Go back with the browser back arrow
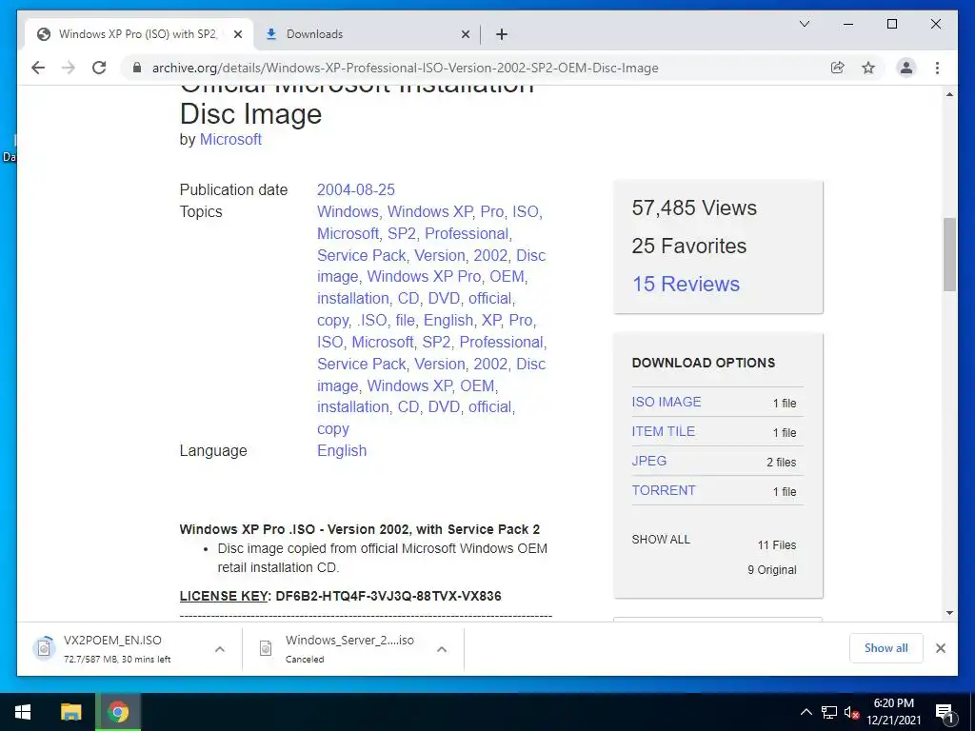 point(38,68)
